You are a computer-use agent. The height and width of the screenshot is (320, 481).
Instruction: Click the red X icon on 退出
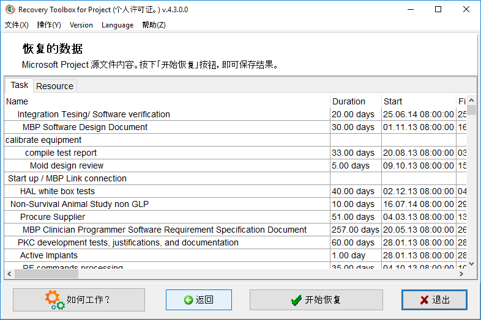click(424, 300)
